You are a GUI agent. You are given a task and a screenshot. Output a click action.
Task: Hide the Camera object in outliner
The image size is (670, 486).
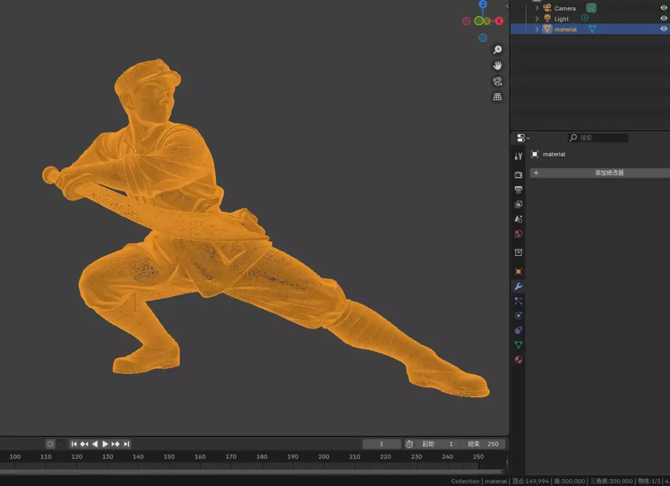[664, 8]
